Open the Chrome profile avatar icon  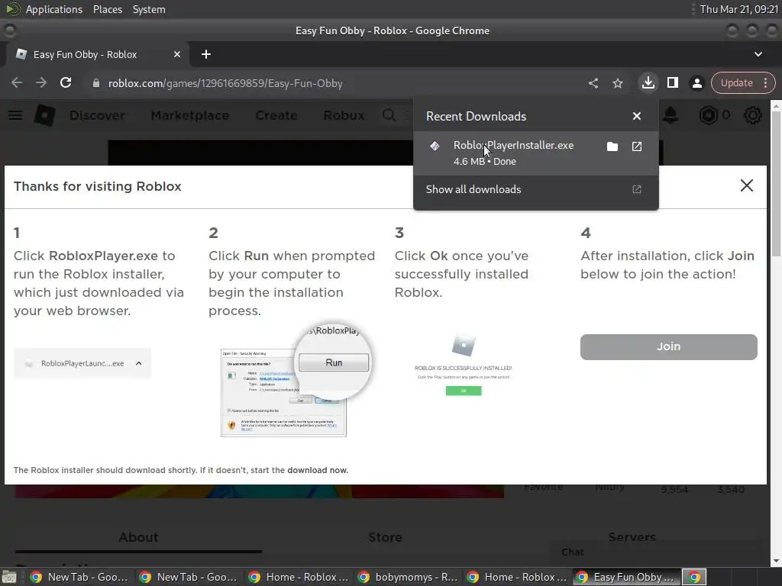tap(696, 83)
